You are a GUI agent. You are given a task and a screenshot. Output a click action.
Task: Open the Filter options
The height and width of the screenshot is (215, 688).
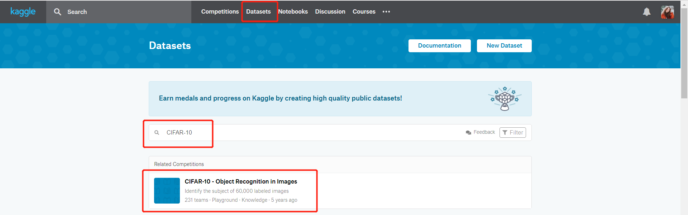pos(513,132)
